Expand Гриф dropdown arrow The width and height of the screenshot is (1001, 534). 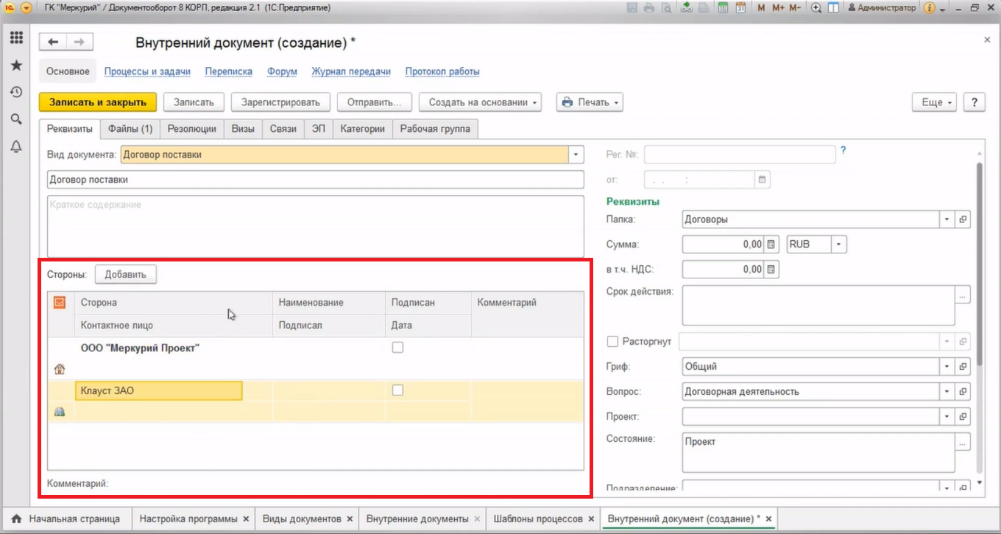(947, 366)
